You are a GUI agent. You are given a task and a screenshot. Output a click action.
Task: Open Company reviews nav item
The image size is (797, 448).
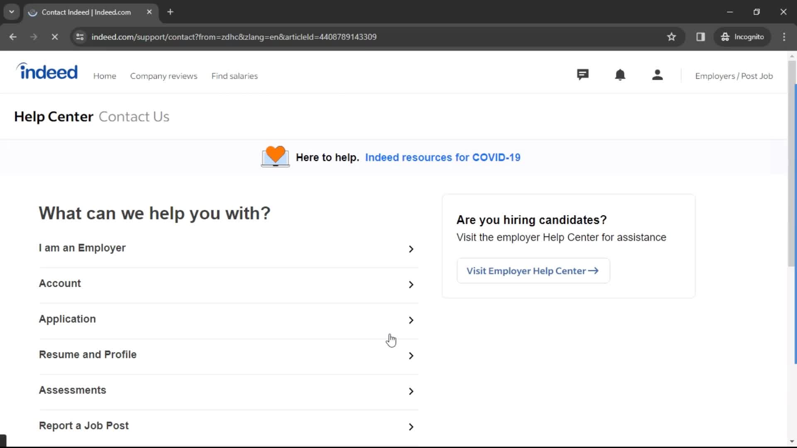coord(164,76)
